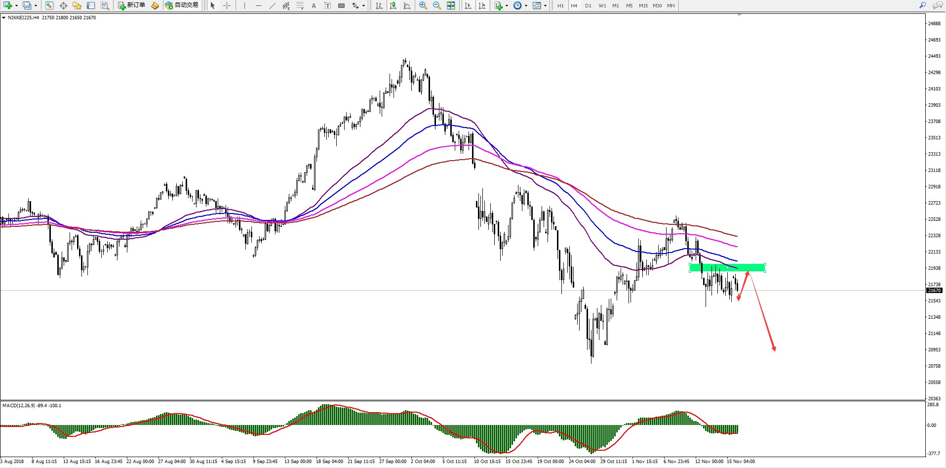Open the search magnifier at top right
946x468 pixels.
coord(922,5)
